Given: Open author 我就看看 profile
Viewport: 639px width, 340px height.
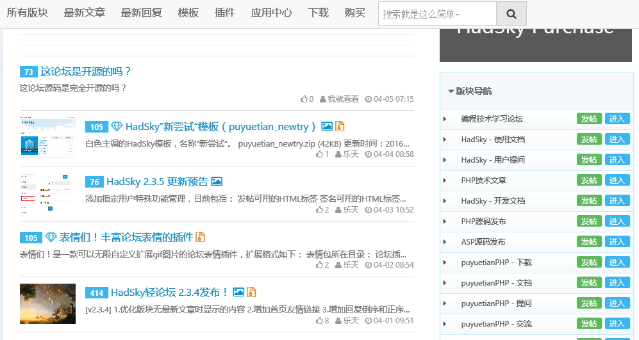Looking at the screenshot, I should [x=343, y=99].
